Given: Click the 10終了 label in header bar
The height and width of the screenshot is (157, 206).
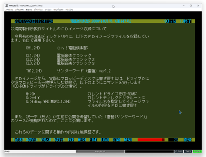Looking at the screenshot, I should pyautogui.click(x=186, y=21).
